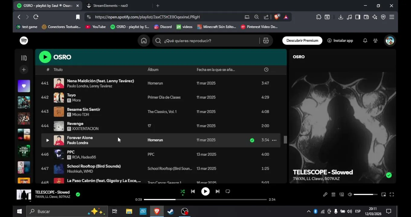Bookmark this page icon
The height and width of the screenshot is (217, 411).
78,17
